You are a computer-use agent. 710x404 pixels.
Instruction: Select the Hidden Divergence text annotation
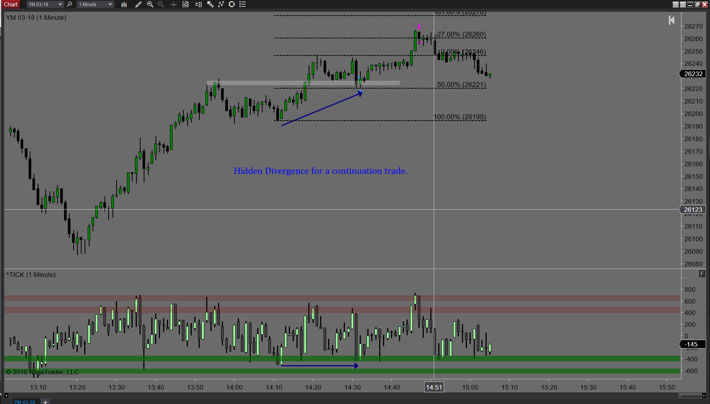[x=321, y=171]
